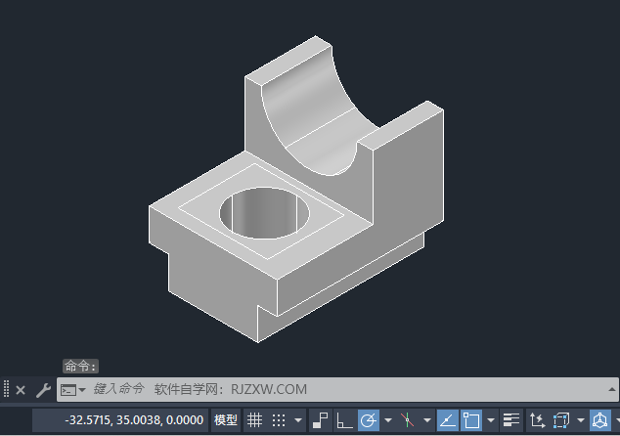This screenshot has height=436, width=620.
Task: Click the 3D gizmo icon
Action: [599, 420]
